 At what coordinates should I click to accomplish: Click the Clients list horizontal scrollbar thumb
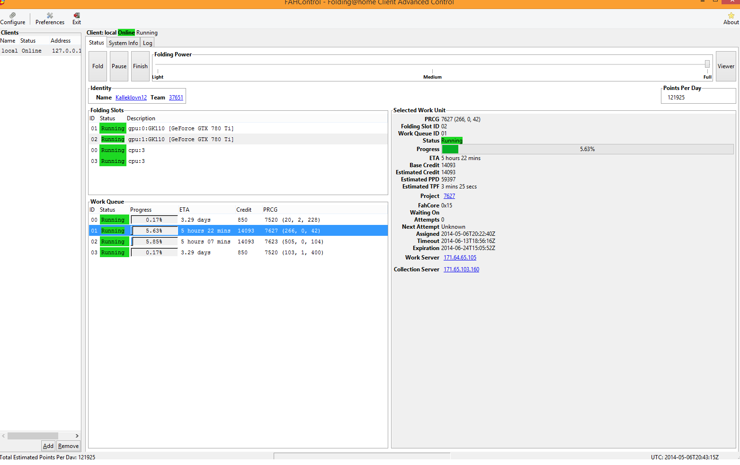click(x=33, y=436)
